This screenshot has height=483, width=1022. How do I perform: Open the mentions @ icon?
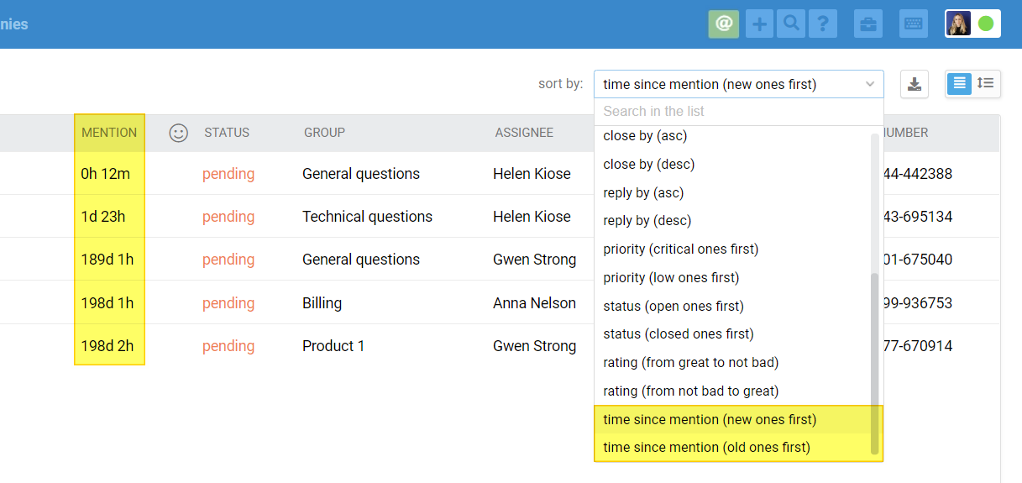click(x=723, y=24)
